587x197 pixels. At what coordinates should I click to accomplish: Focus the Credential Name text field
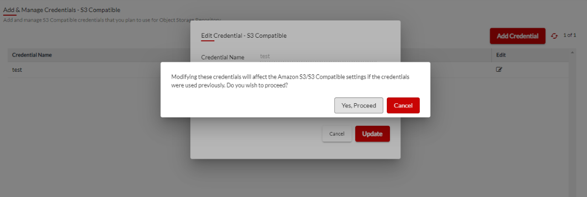[x=318, y=57]
